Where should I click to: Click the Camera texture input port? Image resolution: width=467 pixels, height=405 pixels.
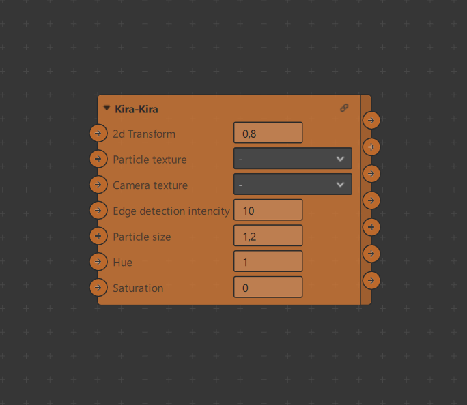click(x=98, y=185)
